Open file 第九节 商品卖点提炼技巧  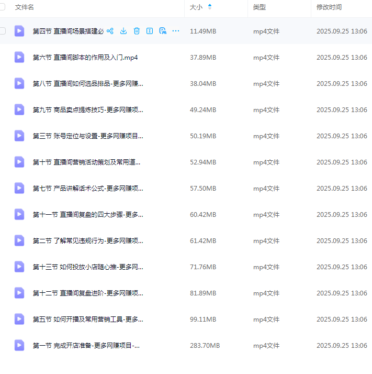(x=88, y=110)
